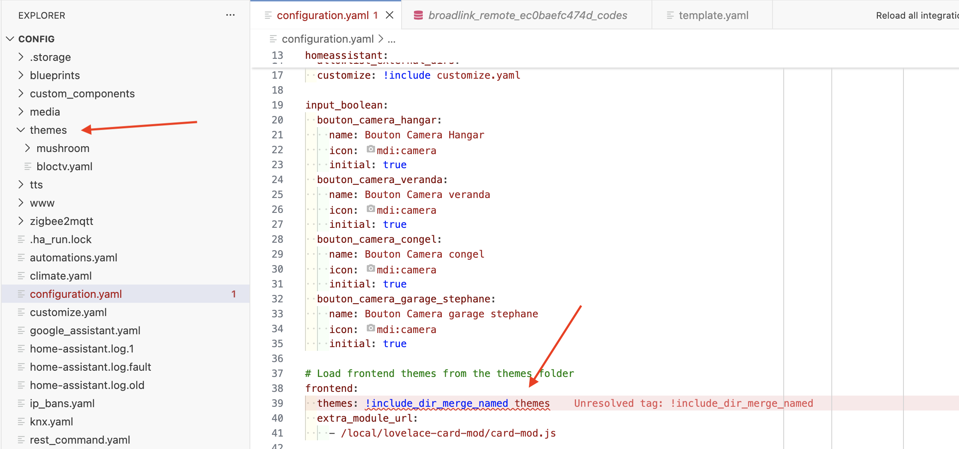Screen dimensions: 959x449
Task: Click the file icon beside bloctv.yaml
Action: point(28,167)
